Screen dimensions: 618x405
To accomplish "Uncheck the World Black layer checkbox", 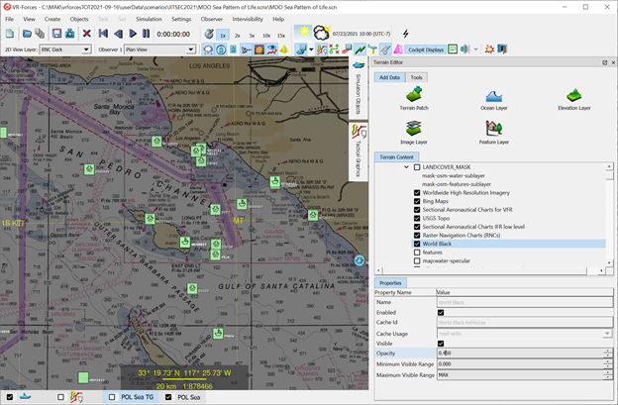I will [x=417, y=244].
